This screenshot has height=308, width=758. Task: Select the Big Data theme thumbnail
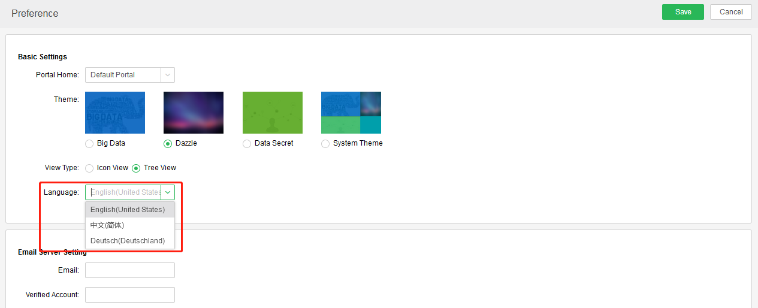(115, 113)
